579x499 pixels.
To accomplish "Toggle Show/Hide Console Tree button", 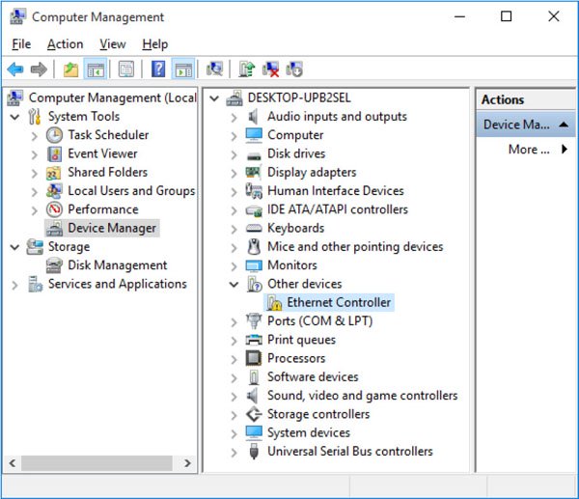I will coord(95,69).
